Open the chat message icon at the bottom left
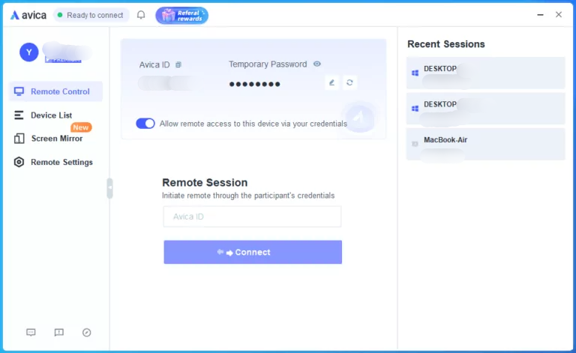 31,333
